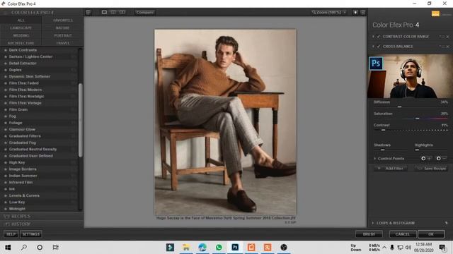This screenshot has width=453, height=254.
Task: Select the Portrait category tab
Action: point(63,35)
